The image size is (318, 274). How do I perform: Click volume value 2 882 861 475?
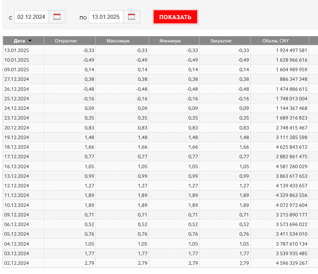tap(291, 157)
